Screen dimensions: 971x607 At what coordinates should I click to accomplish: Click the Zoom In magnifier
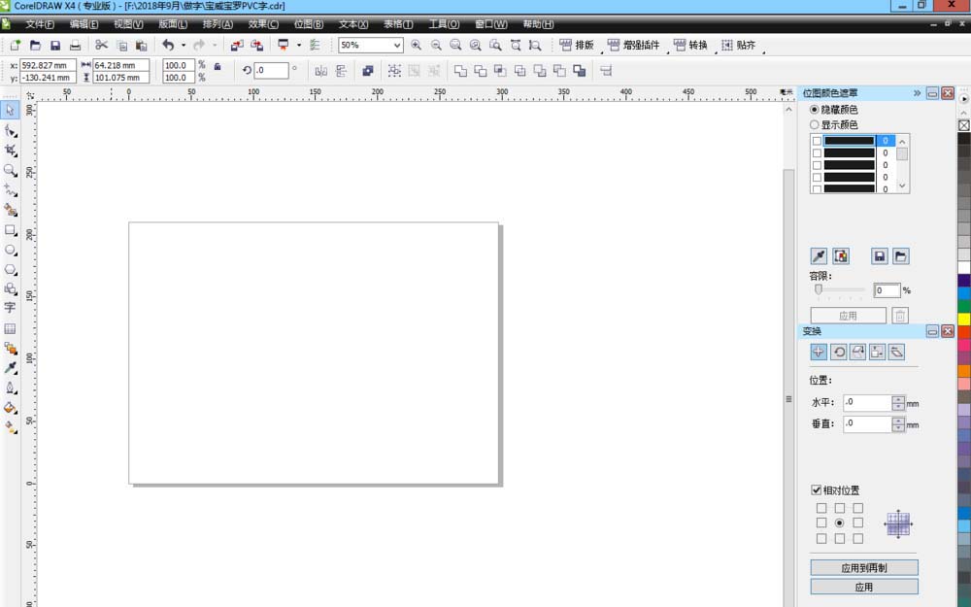417,46
